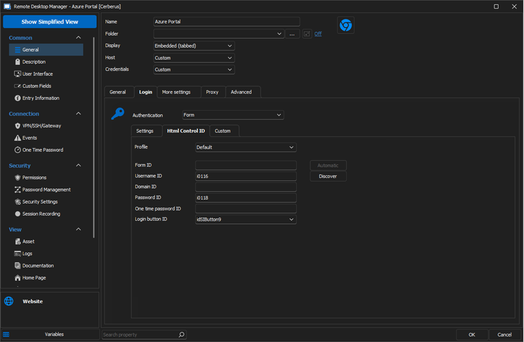The image size is (524, 342).
Task: Open the Login button ID dropdown
Action: pyautogui.click(x=246, y=219)
